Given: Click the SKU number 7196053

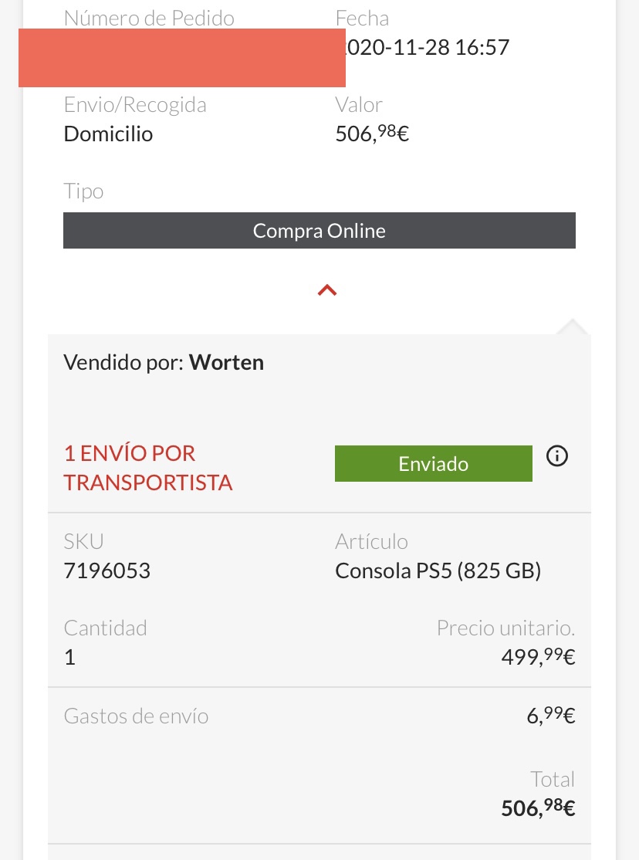Looking at the screenshot, I should click(106, 571).
